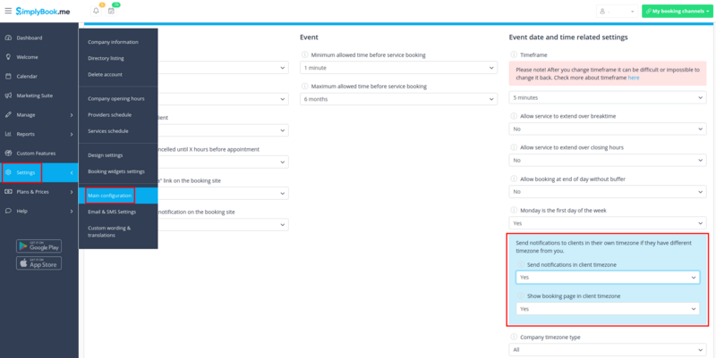This screenshot has width=716, height=358.
Task: Click My booking channels button
Action: coord(678,11)
